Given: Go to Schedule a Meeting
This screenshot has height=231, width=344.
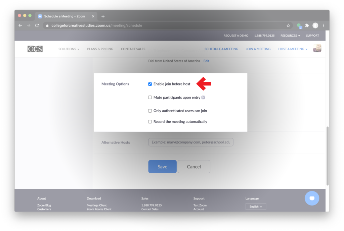Looking at the screenshot, I should [x=221, y=49].
